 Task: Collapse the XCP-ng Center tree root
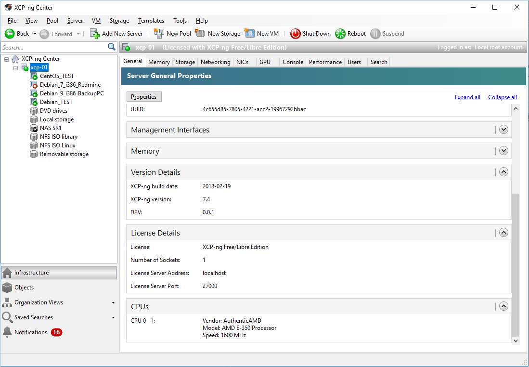click(x=6, y=59)
